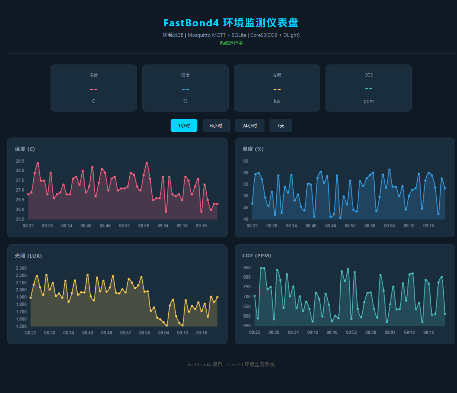Image resolution: width=457 pixels, height=393 pixels.
Task: Click the 光照 lux summary card
Action: [x=277, y=88]
